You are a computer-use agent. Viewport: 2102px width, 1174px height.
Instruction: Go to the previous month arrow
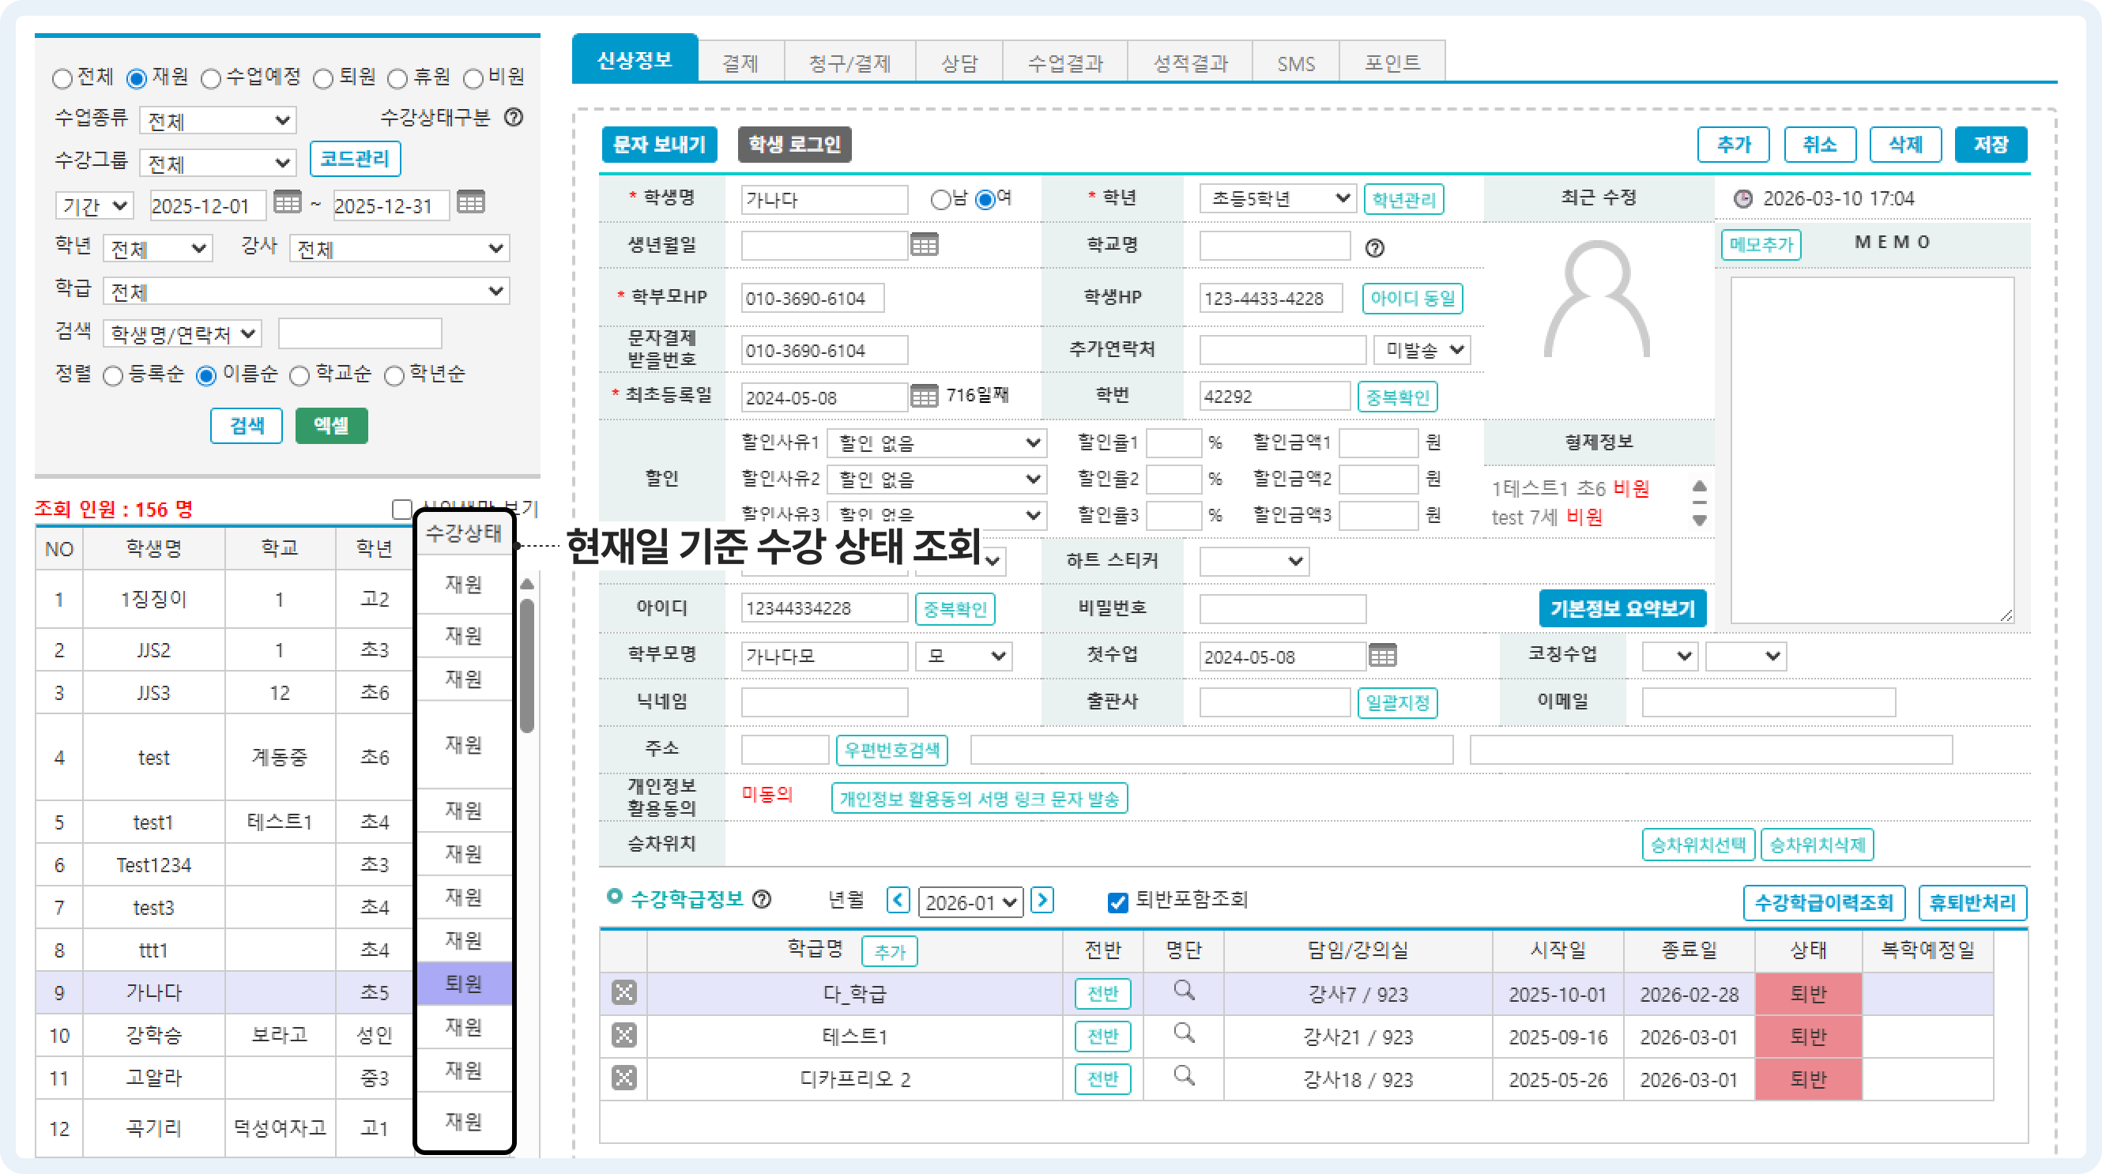[x=898, y=901]
